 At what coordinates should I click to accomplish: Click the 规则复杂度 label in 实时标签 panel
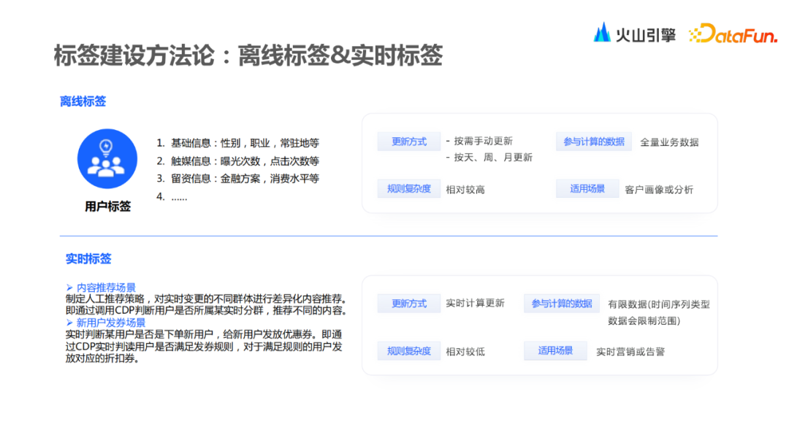coord(409,351)
